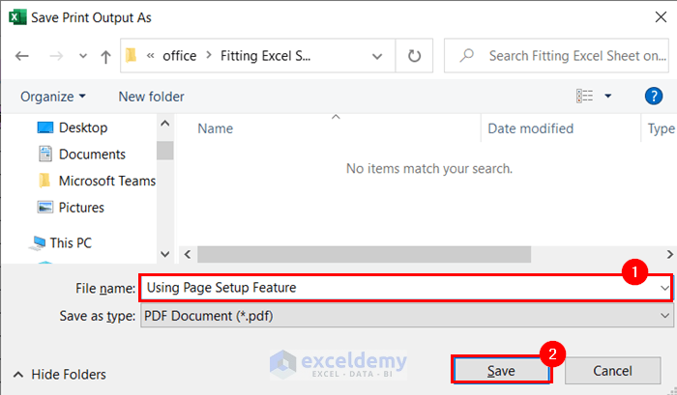This screenshot has height=395, width=677.
Task: Click the Pictures icon in sidebar
Action: coord(44,207)
